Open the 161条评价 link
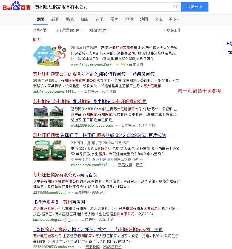 pos(147,125)
